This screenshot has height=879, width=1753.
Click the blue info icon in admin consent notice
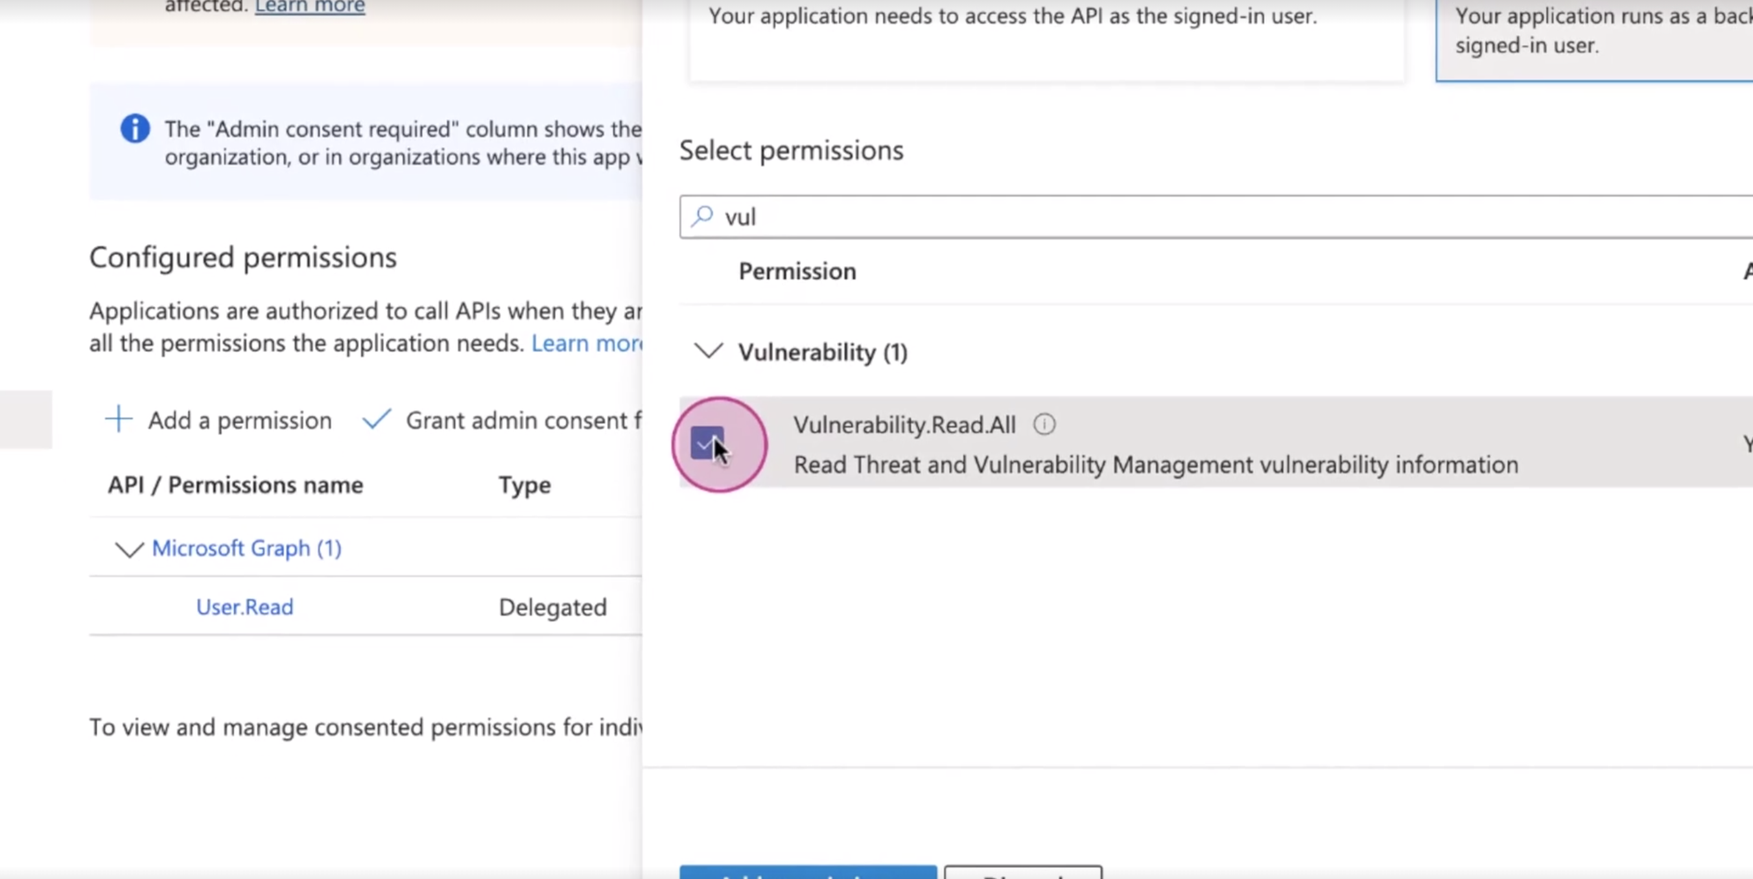(x=135, y=128)
